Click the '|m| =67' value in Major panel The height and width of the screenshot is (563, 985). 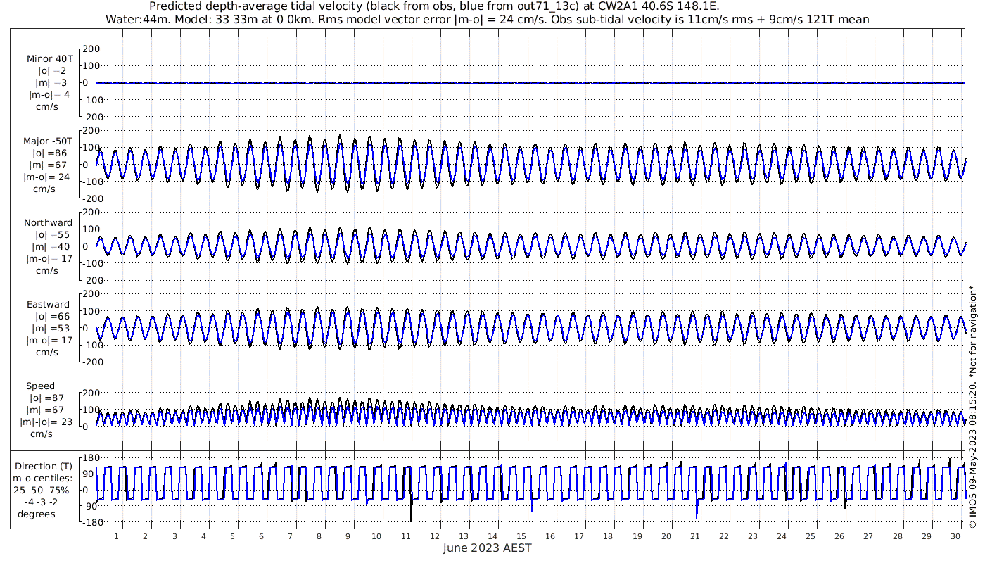click(49, 165)
